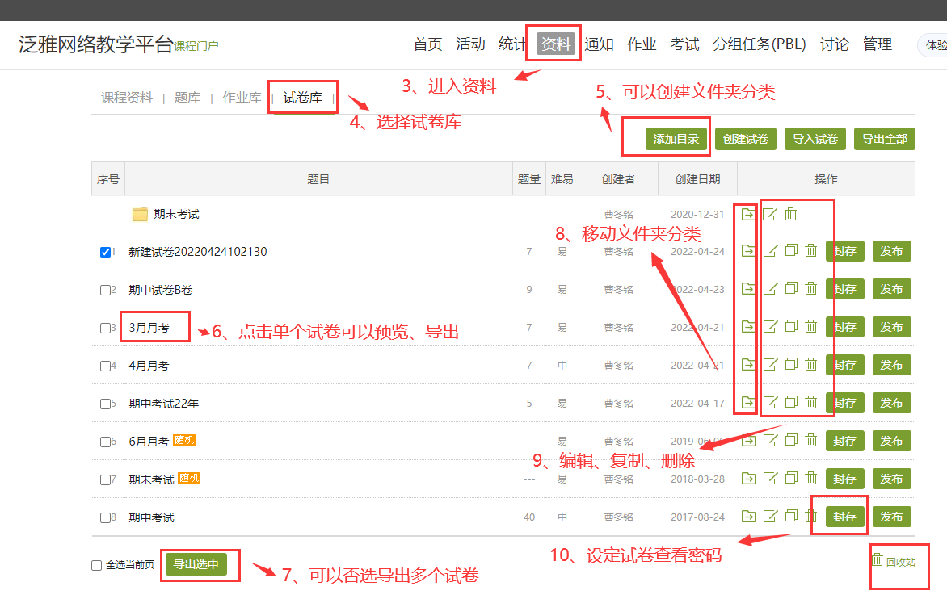Move 4月月考 paper to a folder
The height and width of the screenshot is (603, 947).
coord(748,365)
